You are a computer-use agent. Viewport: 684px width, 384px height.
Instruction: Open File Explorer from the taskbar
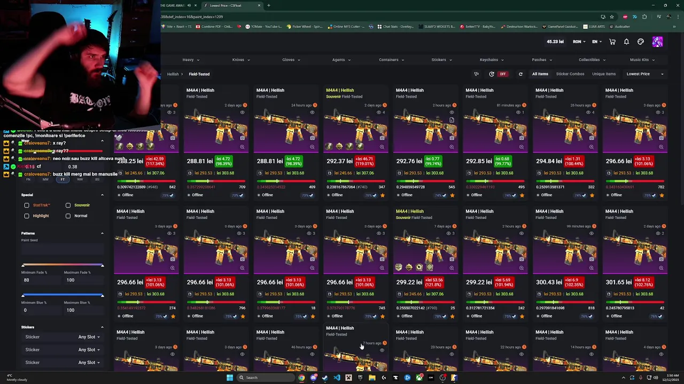pos(372,378)
